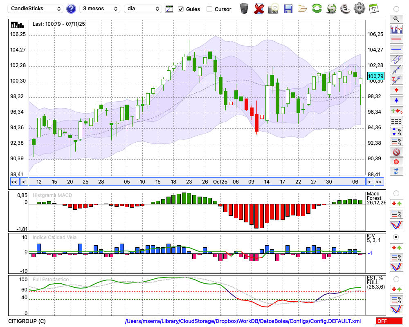Click the blue circular arrows sync icon
The width and height of the screenshot is (409, 327).
[x=396, y=171]
